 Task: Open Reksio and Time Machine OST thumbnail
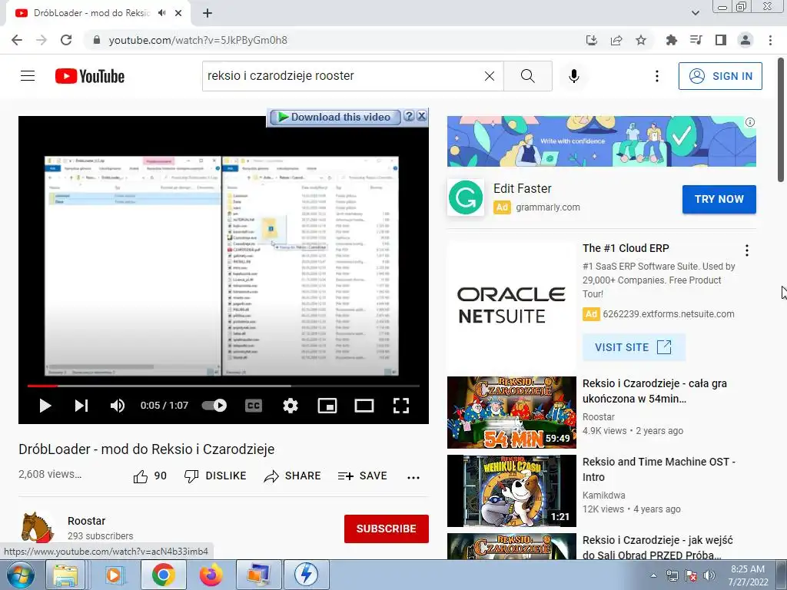point(511,491)
